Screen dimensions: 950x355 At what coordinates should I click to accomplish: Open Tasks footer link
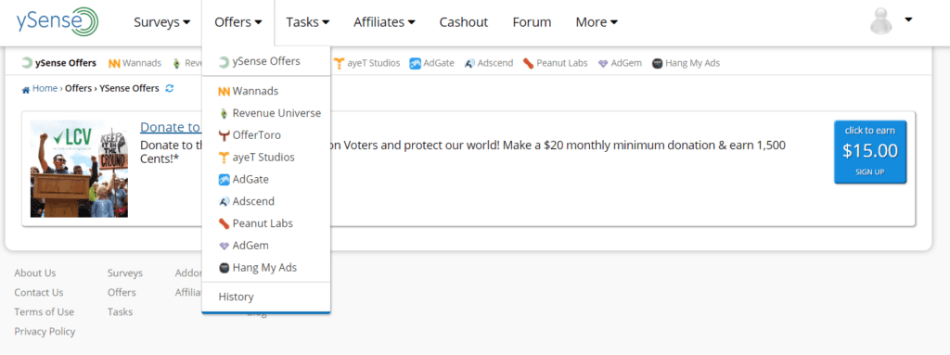(x=120, y=312)
